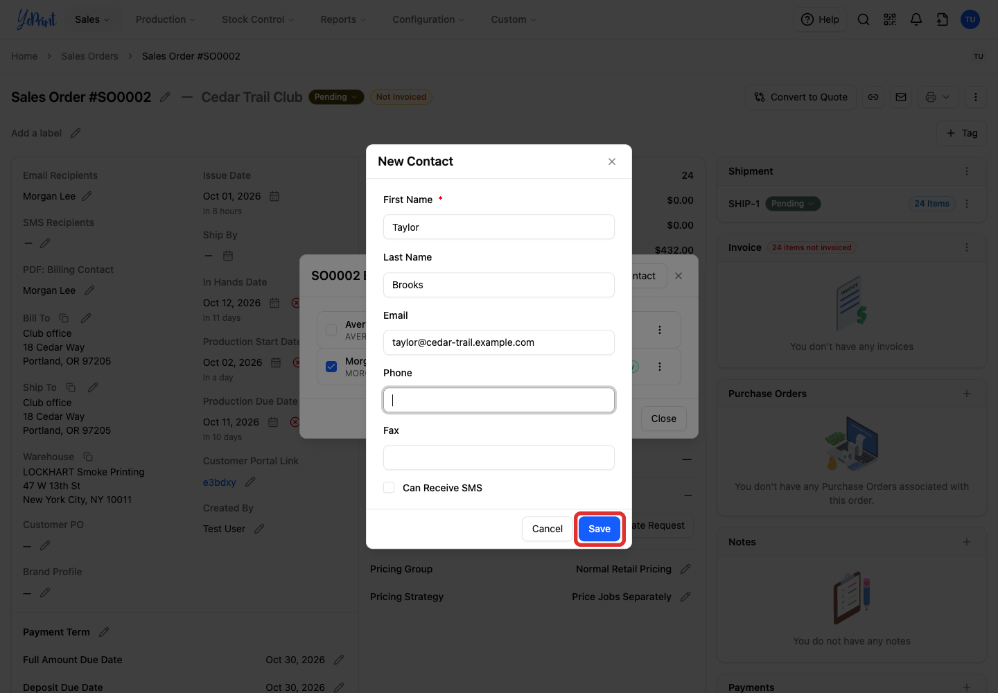This screenshot has height=693, width=998.
Task: Tick the Can Receive SMS checkbox
Action: [x=389, y=487]
